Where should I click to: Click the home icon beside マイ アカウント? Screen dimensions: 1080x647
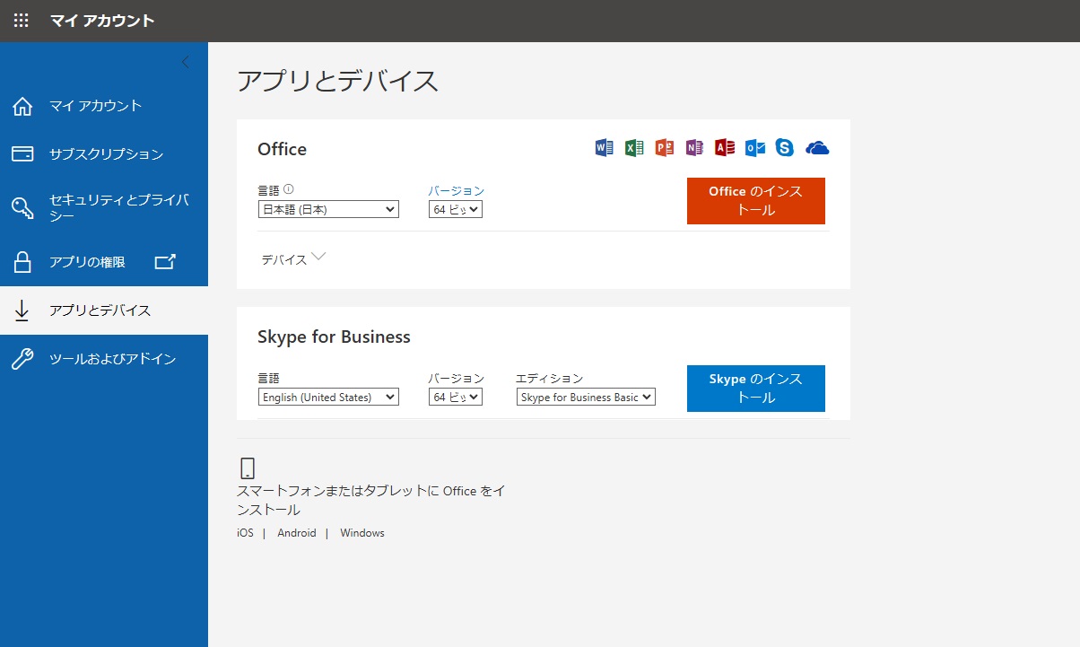22,106
